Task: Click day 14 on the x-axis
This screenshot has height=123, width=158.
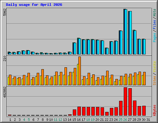Action: point(69,120)
